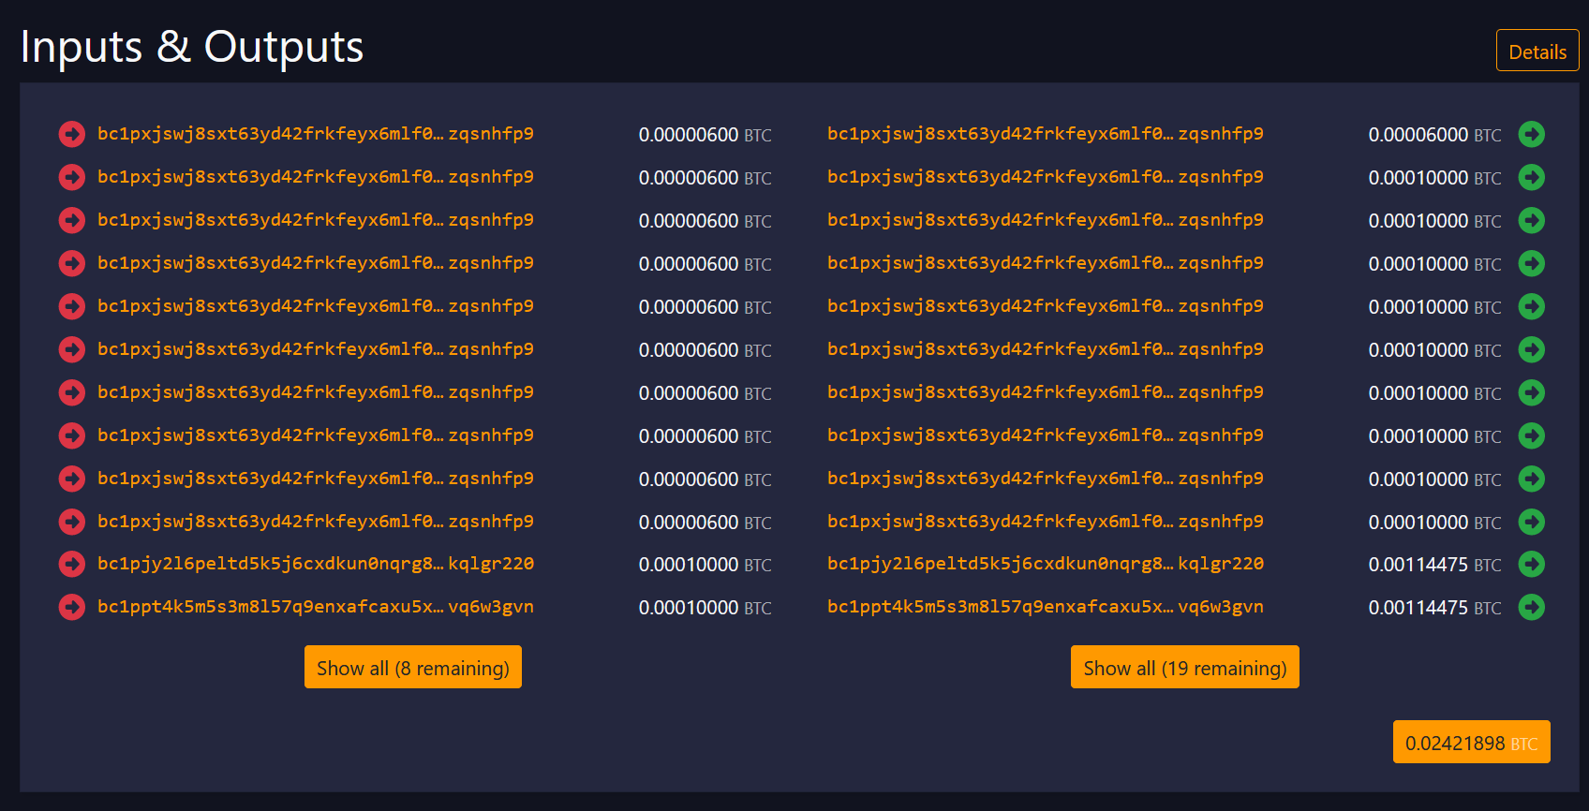This screenshot has width=1589, height=811.
Task: Expand outputs with Show all (19 remaining)
Action: [1184, 668]
